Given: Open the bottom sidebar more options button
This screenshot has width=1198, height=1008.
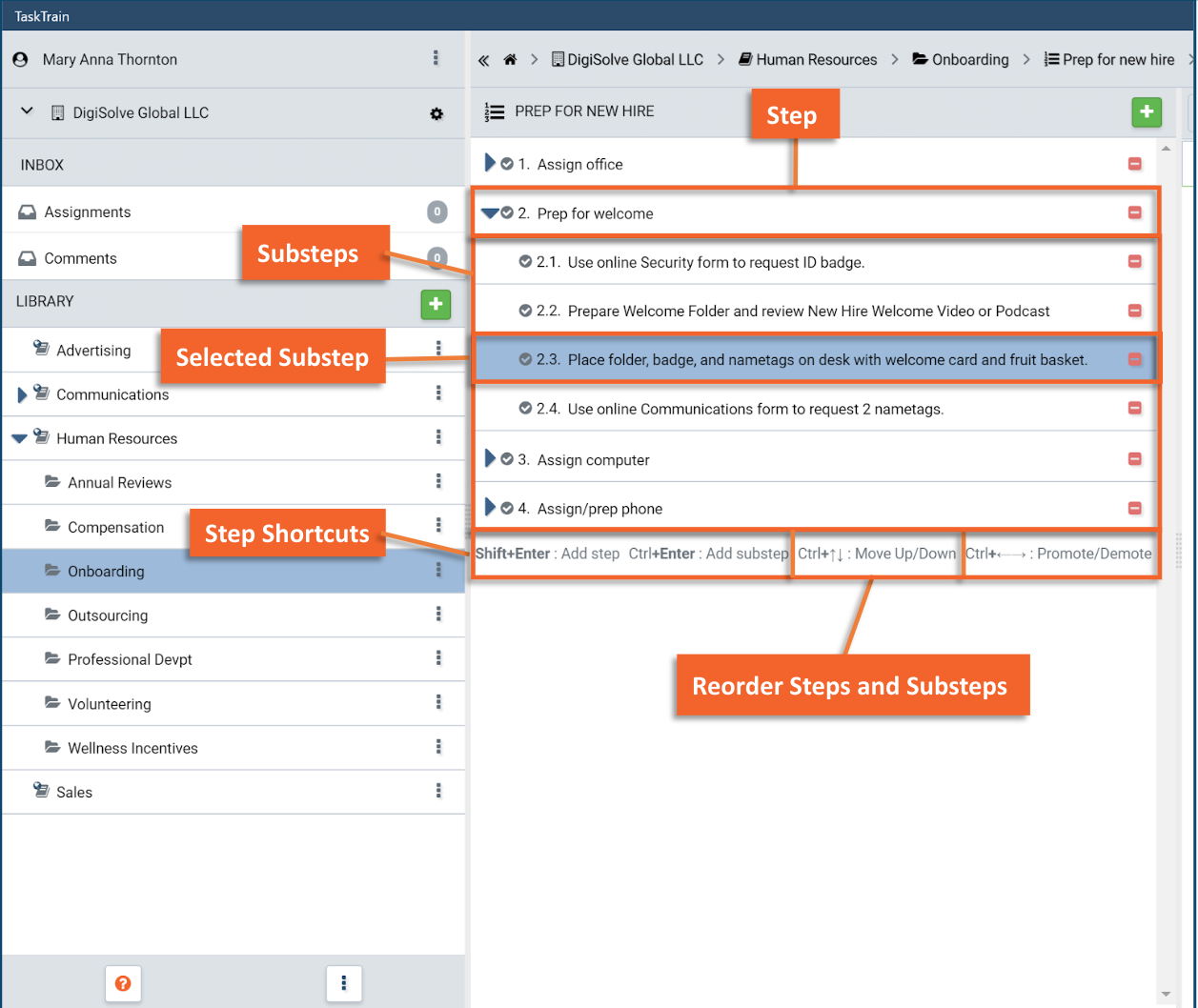Looking at the screenshot, I should point(344,983).
